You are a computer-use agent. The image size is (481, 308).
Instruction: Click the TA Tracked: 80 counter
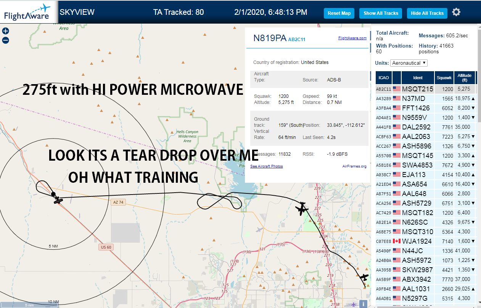(x=179, y=12)
